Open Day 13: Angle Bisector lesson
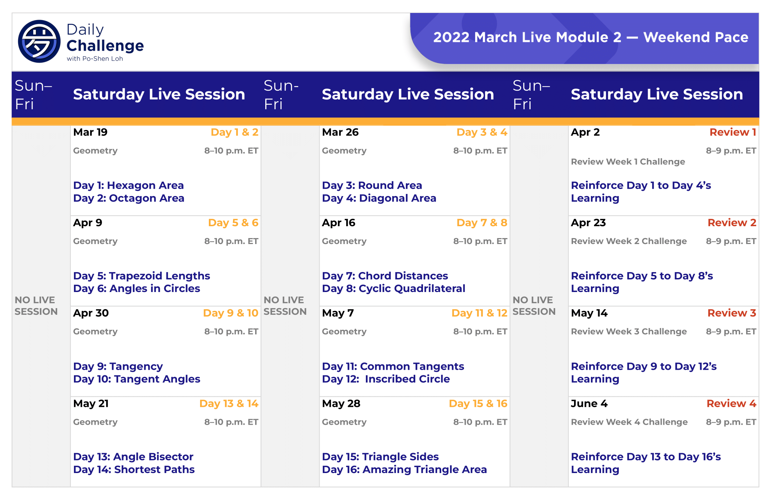This screenshot has height=500, width=771. (133, 457)
